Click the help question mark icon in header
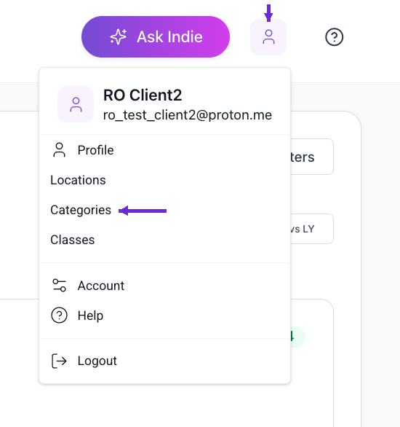The width and height of the screenshot is (400, 427). (x=334, y=37)
